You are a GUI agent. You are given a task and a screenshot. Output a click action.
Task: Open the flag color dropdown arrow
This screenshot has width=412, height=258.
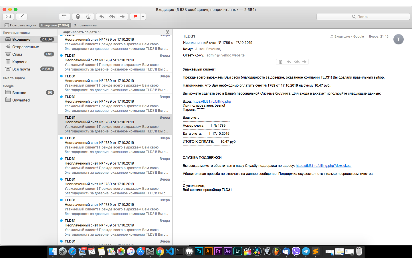[x=143, y=17]
